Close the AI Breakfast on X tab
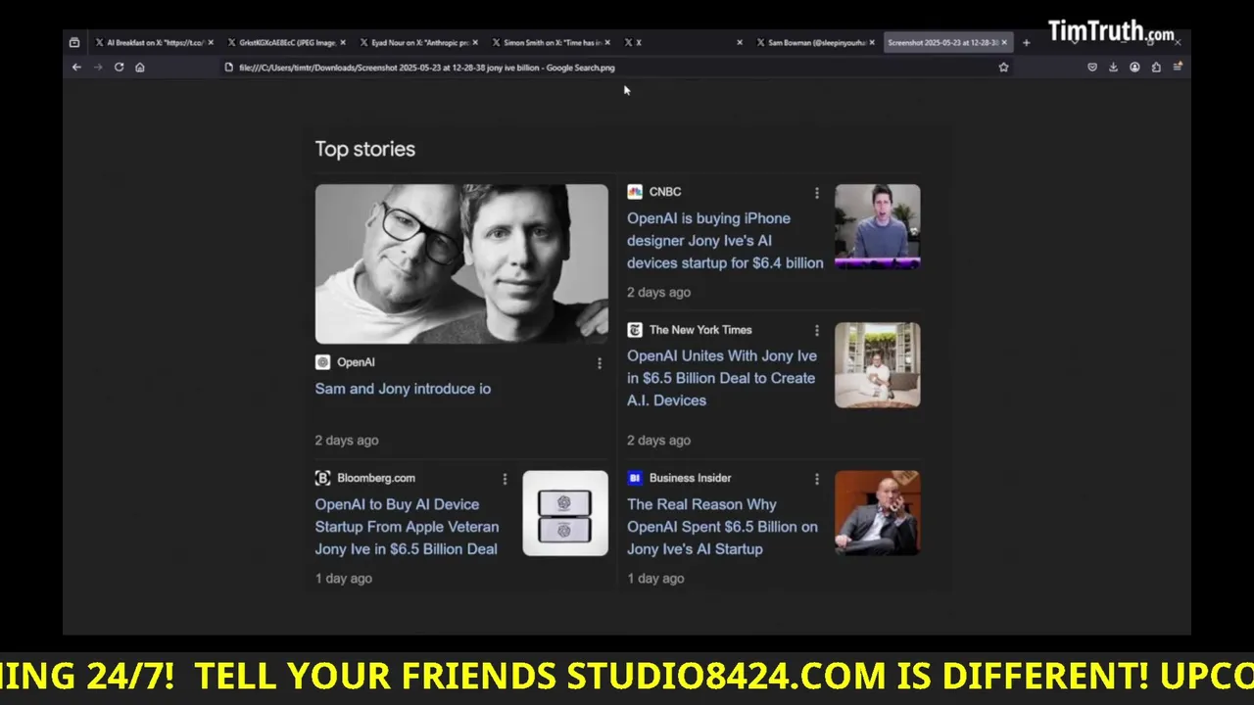Screen dimensions: 1254x705 click(211, 42)
